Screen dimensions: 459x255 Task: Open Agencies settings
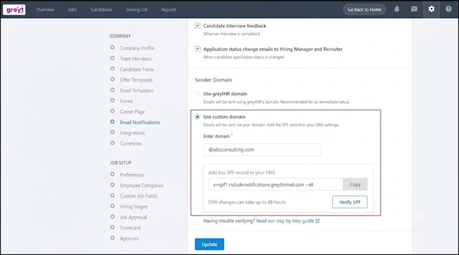tap(129, 238)
